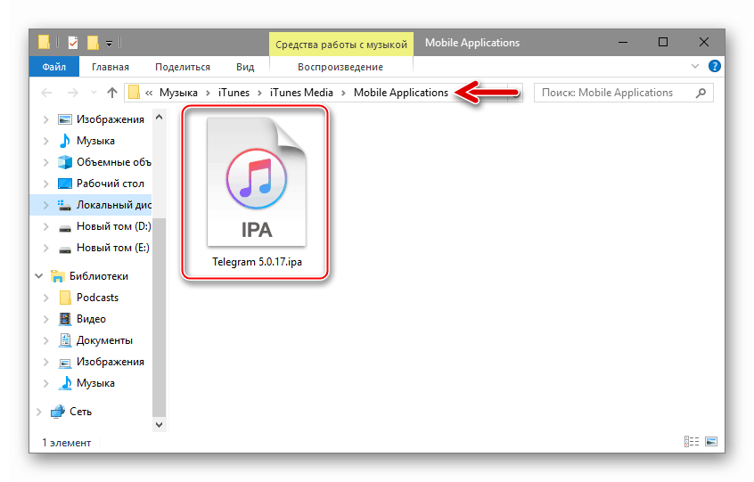This screenshot has height=482, width=754.
Task: Click New folder quick access icon
Action: point(93,43)
